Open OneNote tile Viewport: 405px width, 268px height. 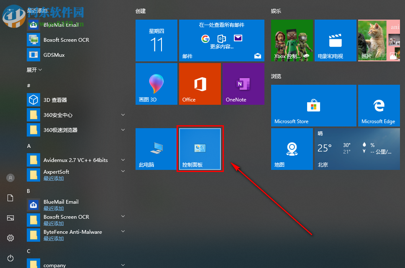click(243, 83)
